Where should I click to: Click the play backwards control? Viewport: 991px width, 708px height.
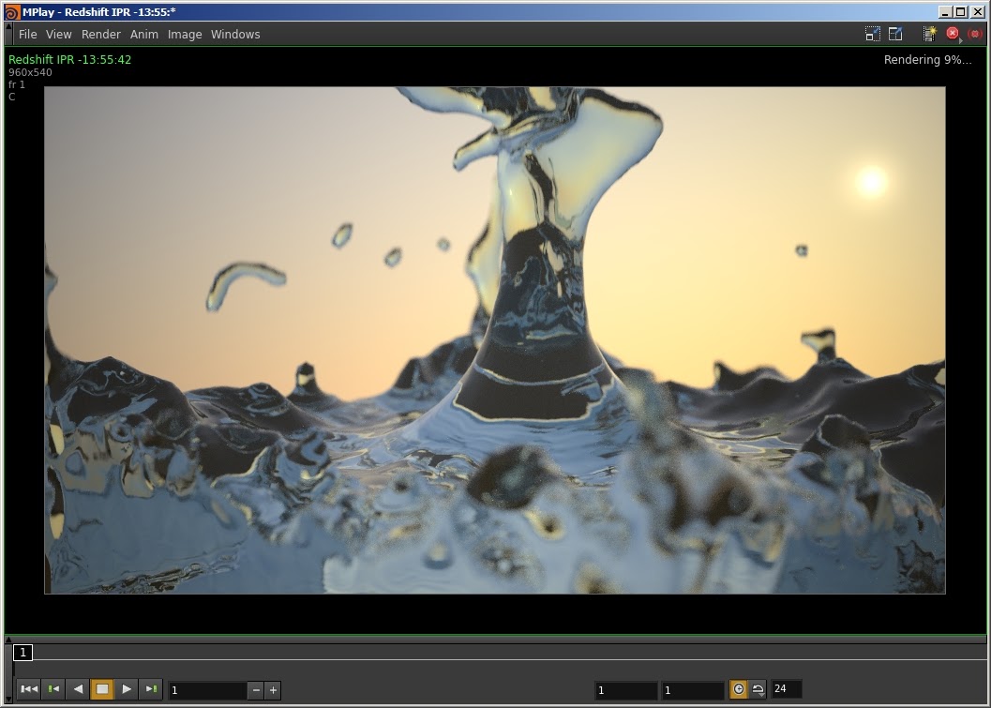coord(79,688)
